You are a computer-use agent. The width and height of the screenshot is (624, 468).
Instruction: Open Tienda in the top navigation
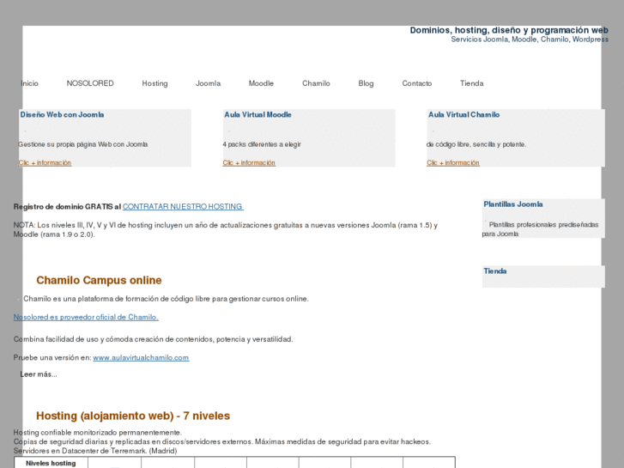coord(471,83)
